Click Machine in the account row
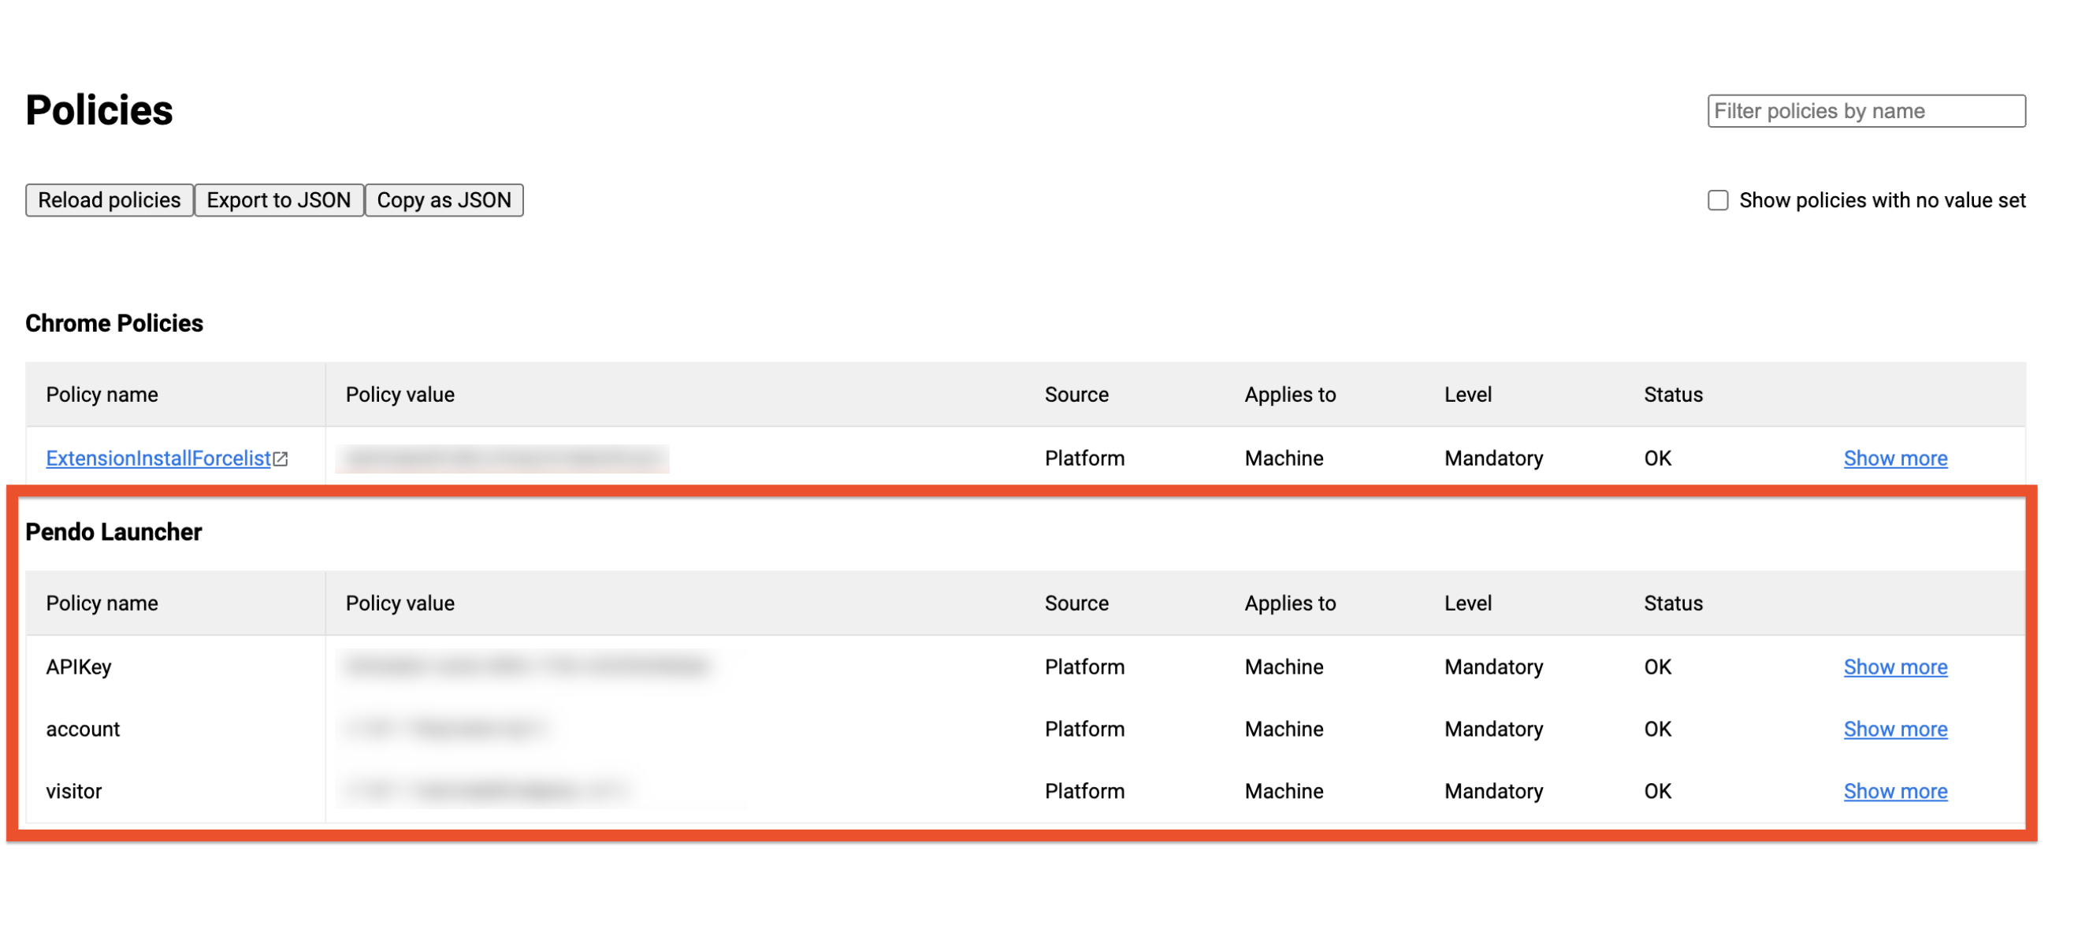This screenshot has width=2074, height=947. point(1284,728)
